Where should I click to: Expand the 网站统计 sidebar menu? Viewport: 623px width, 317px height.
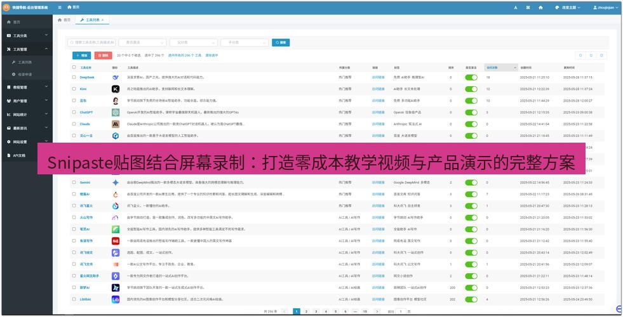pyautogui.click(x=27, y=114)
